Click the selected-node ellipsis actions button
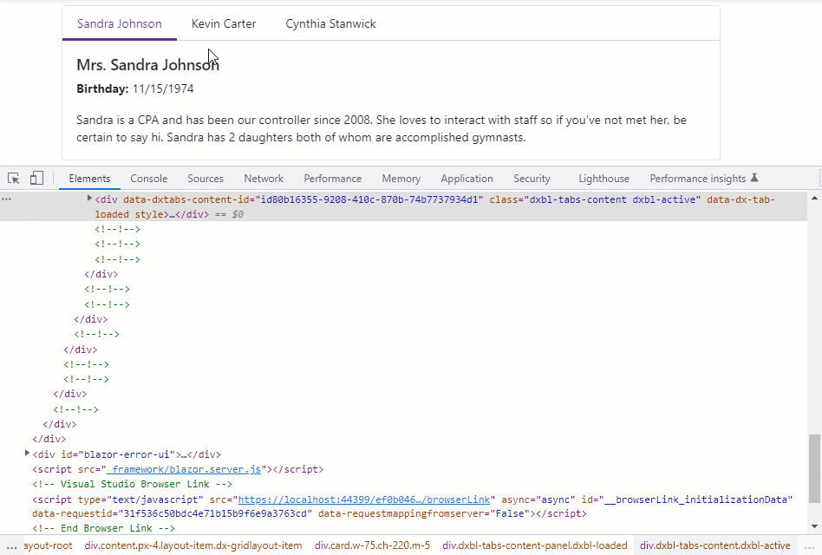Viewport: 822px width, 555px height. pos(6,199)
